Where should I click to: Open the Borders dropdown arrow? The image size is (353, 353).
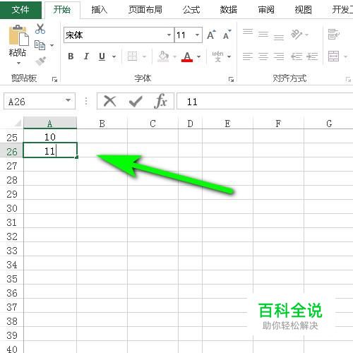click(144, 56)
